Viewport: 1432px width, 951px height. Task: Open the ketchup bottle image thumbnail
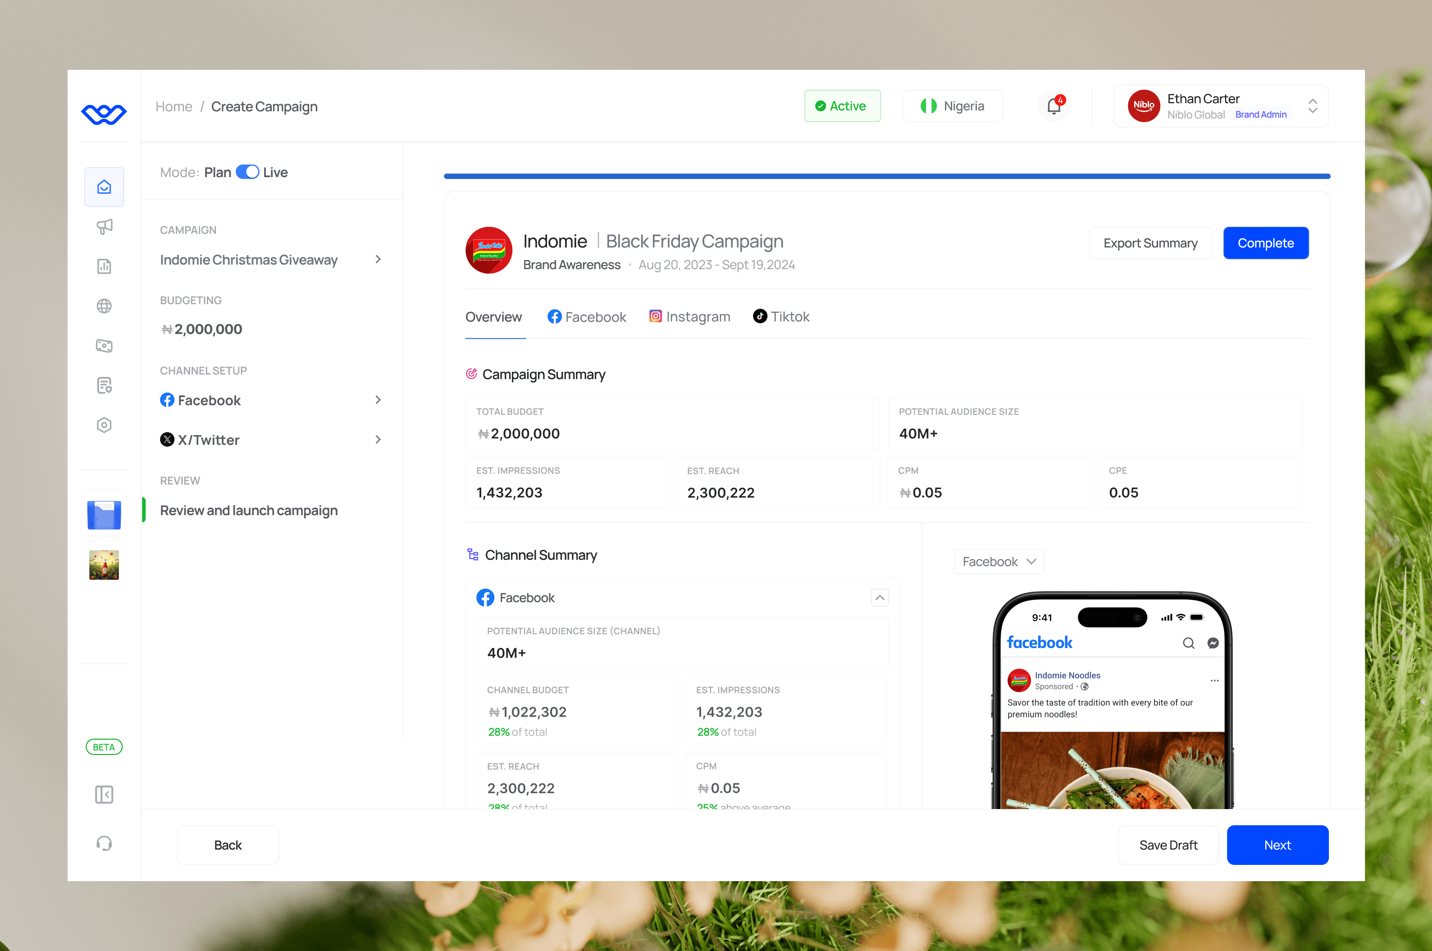click(x=104, y=565)
